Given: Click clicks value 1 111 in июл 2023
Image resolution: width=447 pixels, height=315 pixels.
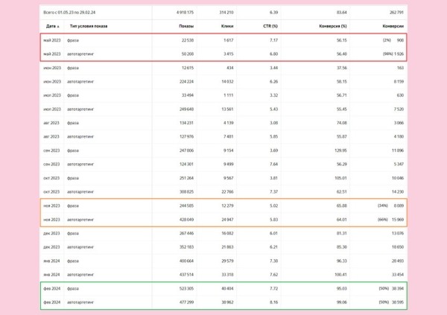Looking at the screenshot, I should tap(229, 95).
